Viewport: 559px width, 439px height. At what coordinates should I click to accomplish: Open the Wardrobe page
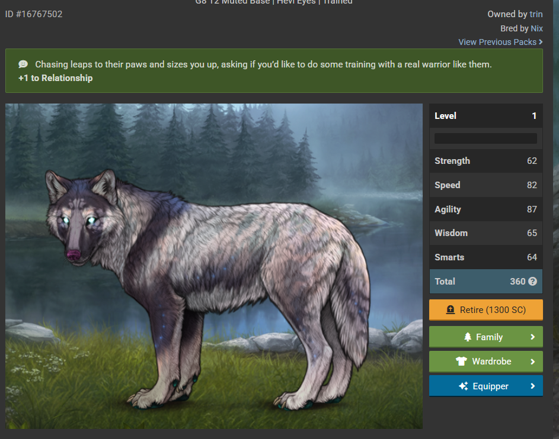486,361
